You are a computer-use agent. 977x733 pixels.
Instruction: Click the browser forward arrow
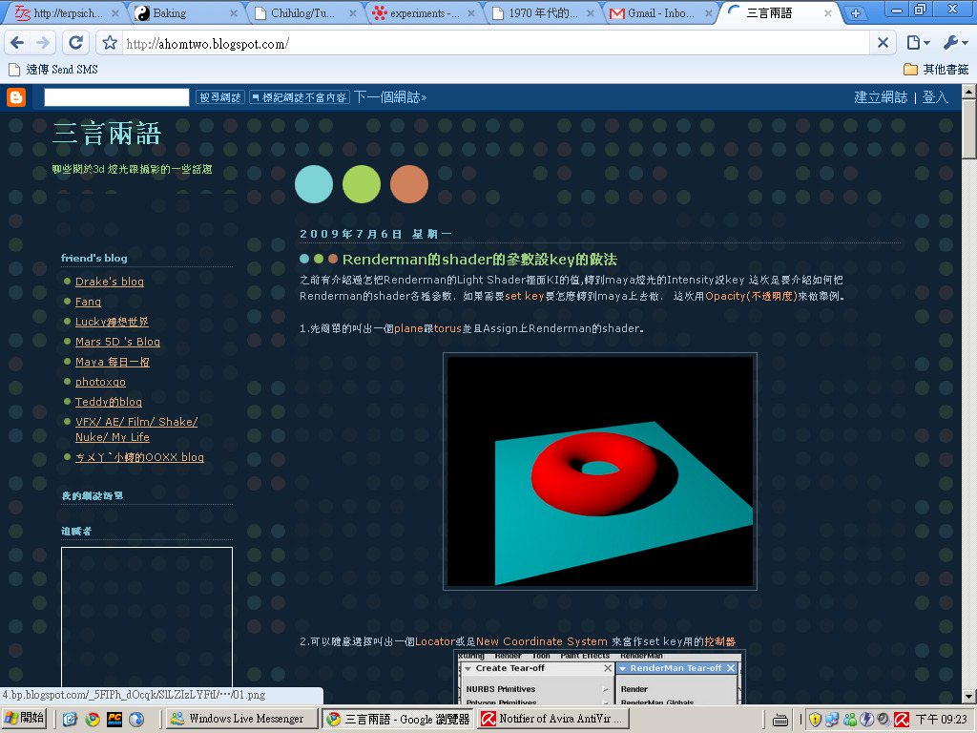43,42
